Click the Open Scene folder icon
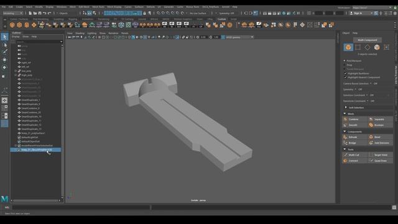The image size is (398, 224). (x=35, y=13)
